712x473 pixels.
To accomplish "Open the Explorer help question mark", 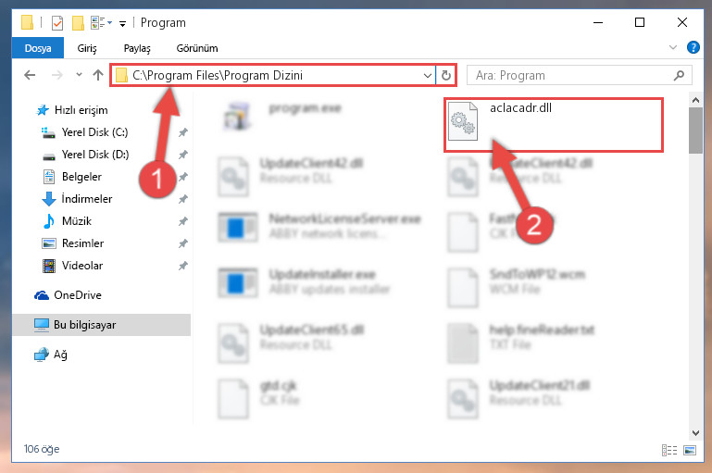I will point(693,47).
